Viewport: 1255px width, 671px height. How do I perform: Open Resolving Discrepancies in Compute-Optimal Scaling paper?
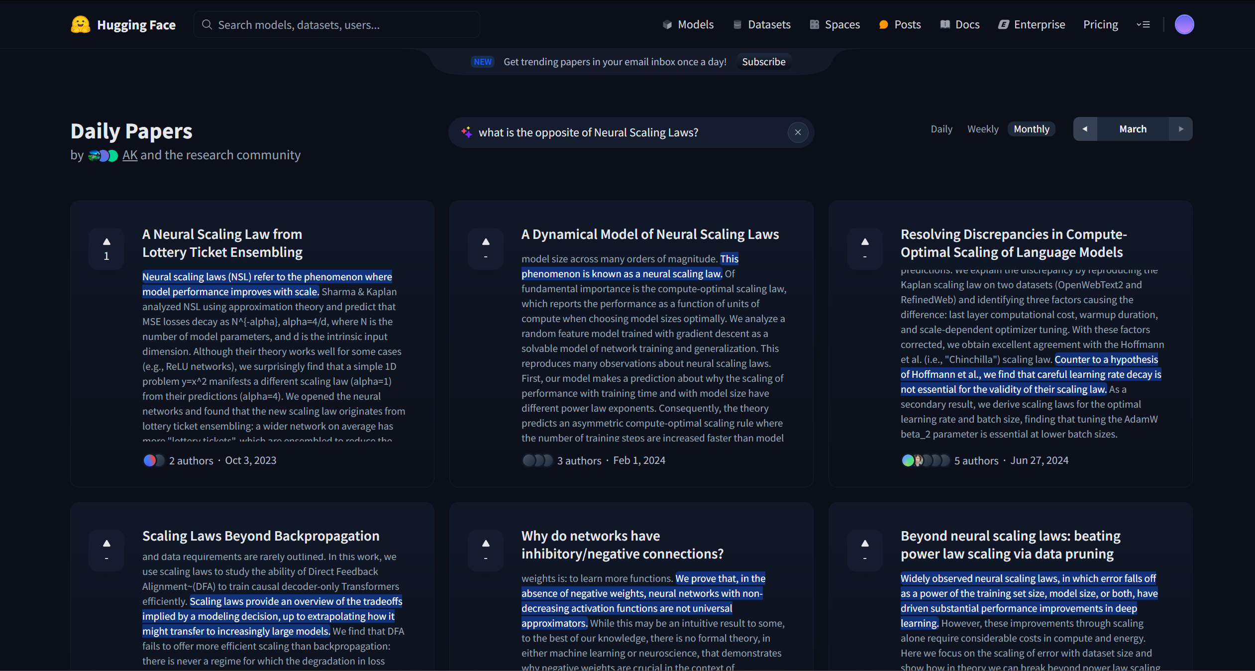click(1014, 243)
